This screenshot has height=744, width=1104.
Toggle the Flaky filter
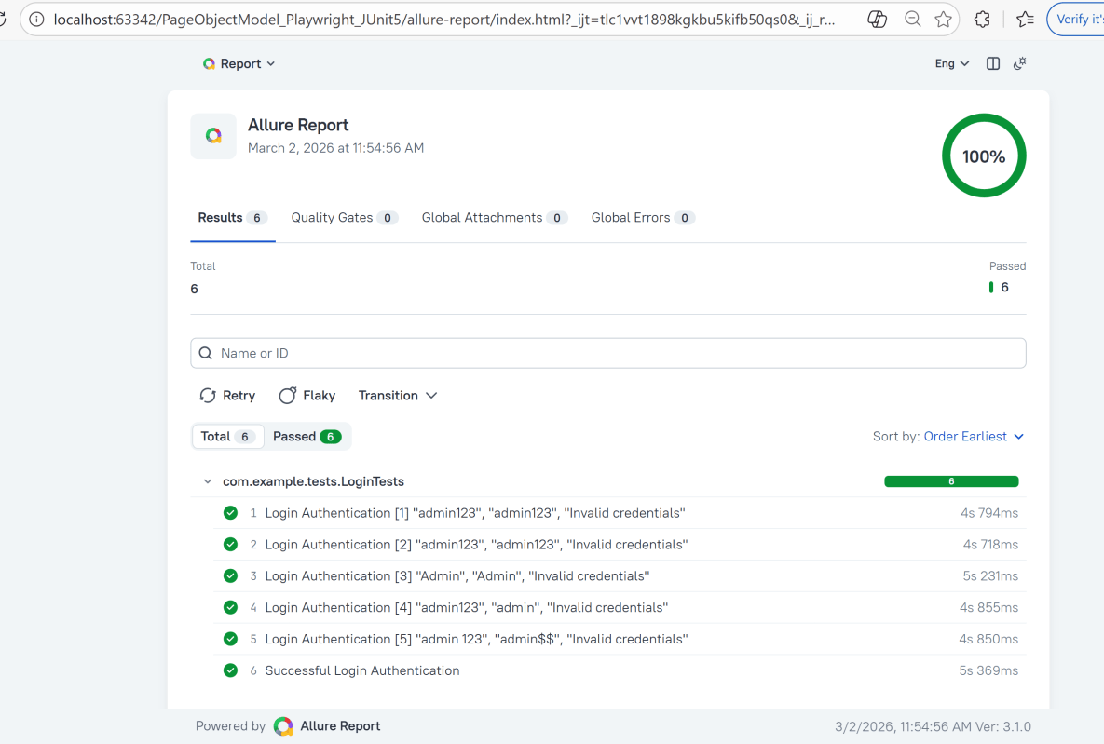[x=307, y=396]
